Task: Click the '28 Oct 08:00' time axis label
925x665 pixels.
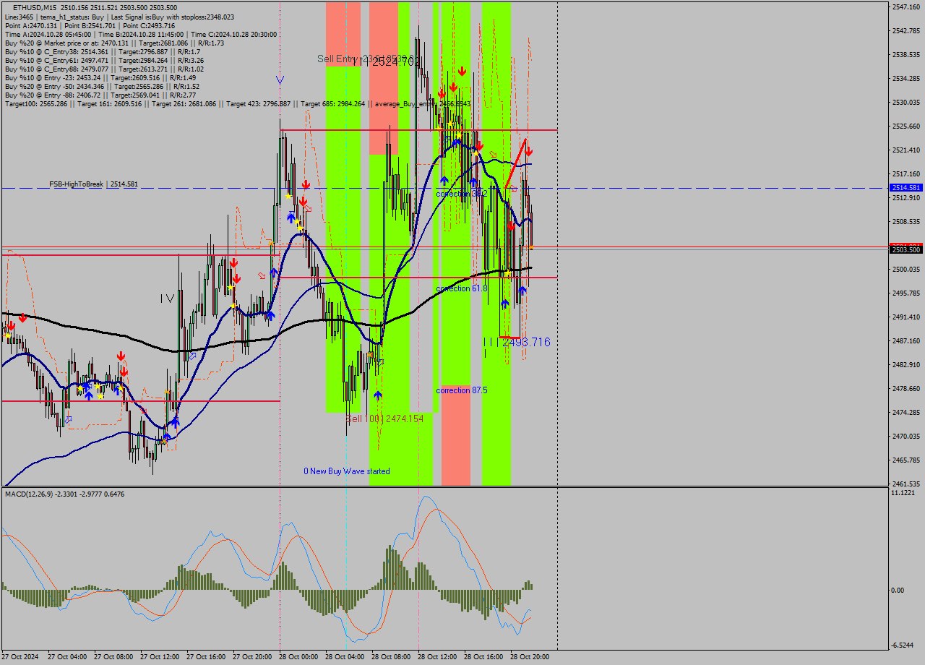Action: (391, 657)
